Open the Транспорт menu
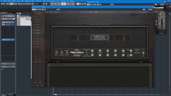This screenshot has width=171, height=96. pos(38,1)
